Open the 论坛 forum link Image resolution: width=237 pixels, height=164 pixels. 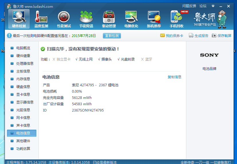click(203, 6)
